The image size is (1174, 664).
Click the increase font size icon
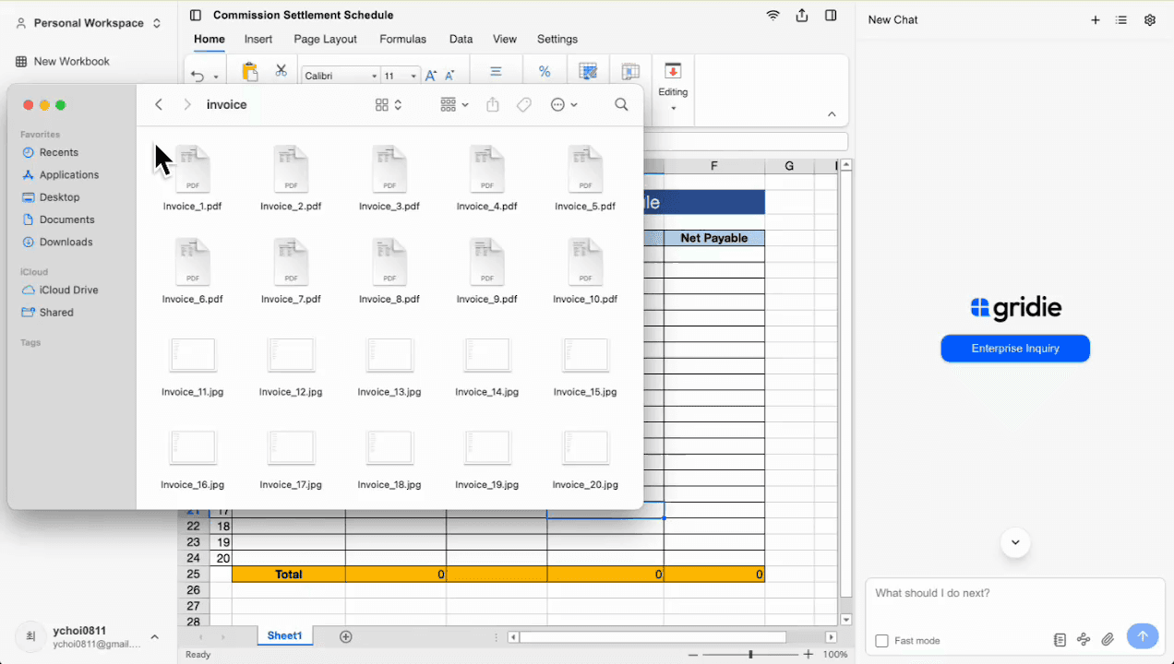click(x=432, y=76)
